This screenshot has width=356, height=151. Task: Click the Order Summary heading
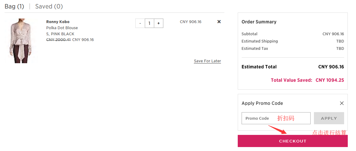[x=259, y=22]
